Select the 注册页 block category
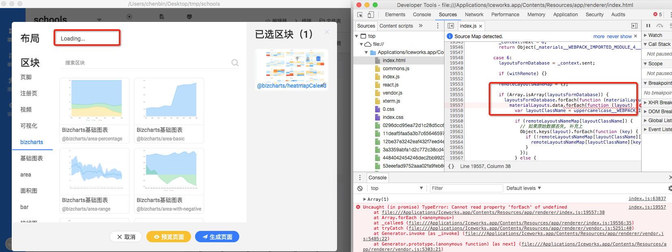This screenshot has height=252, width=672. [29, 93]
